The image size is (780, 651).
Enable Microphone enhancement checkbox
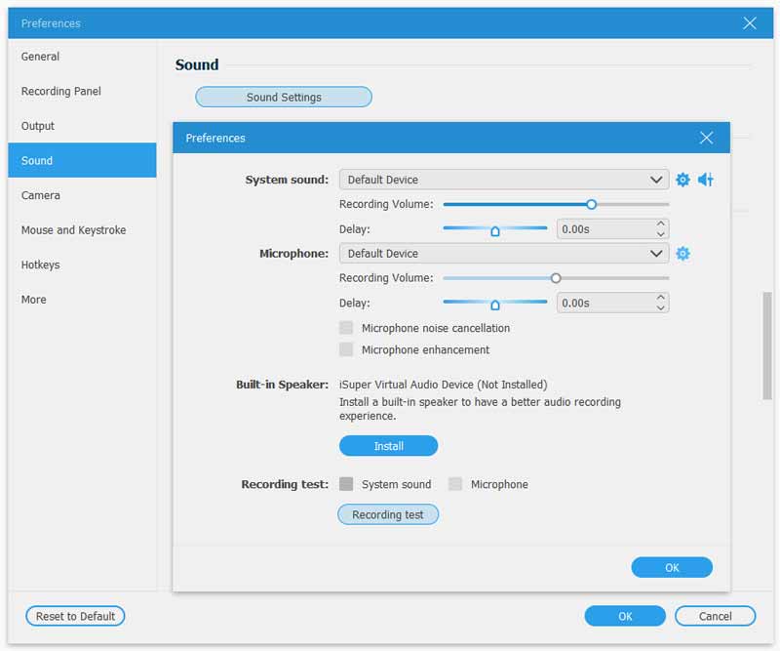[346, 349]
